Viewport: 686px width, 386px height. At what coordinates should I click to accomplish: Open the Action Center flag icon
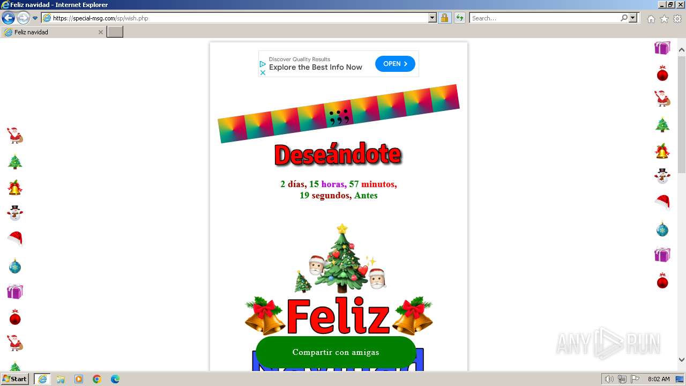(635, 379)
